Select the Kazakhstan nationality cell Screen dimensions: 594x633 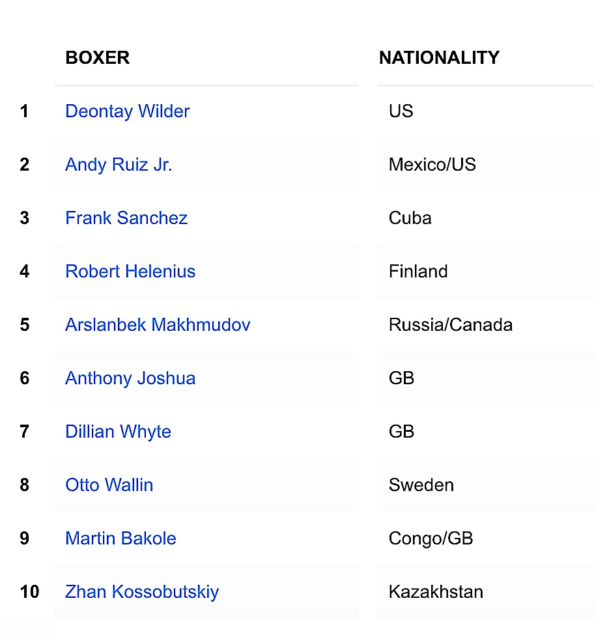point(436,592)
